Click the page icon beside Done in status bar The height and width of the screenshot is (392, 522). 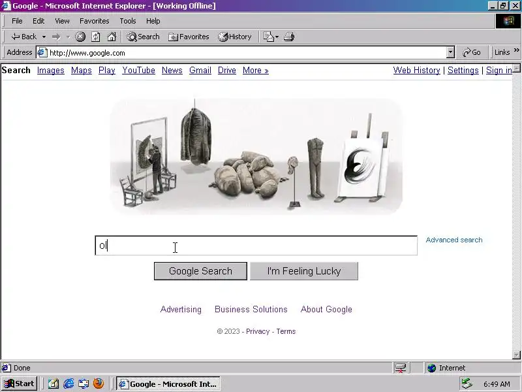pyautogui.click(x=6, y=368)
